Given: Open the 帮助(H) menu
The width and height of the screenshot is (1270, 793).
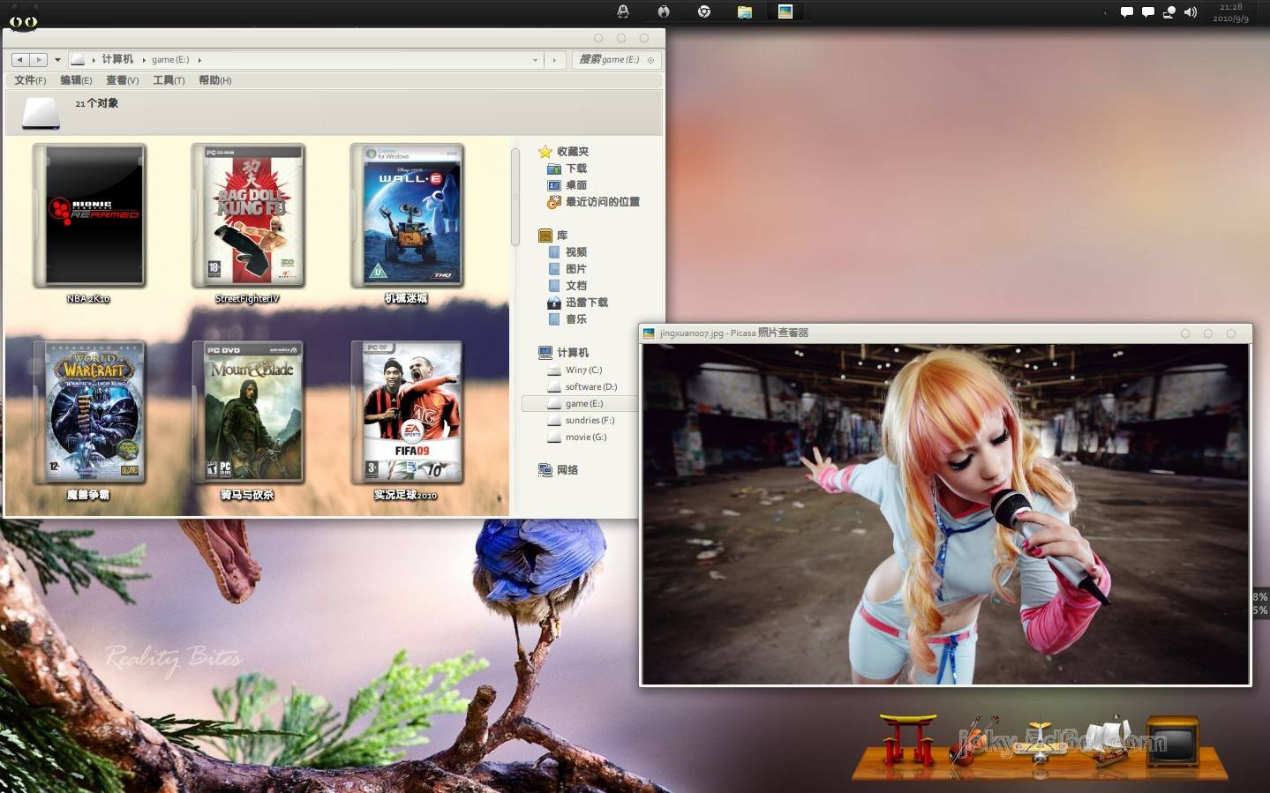Looking at the screenshot, I should (x=215, y=80).
